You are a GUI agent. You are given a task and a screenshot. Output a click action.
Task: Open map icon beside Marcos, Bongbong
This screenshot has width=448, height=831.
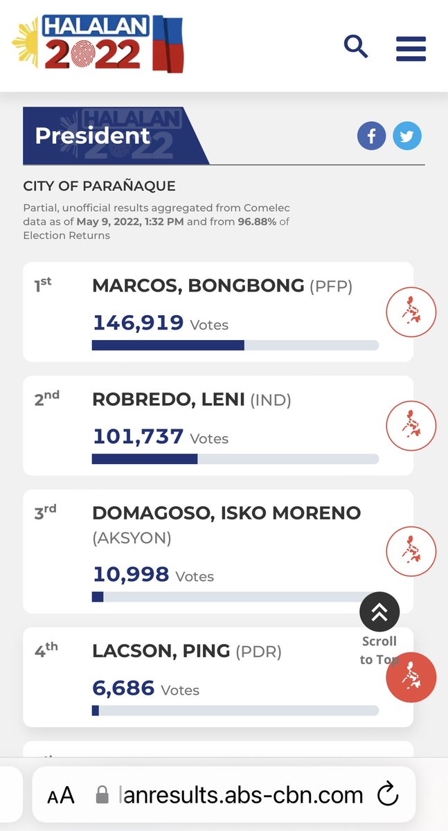(x=411, y=312)
